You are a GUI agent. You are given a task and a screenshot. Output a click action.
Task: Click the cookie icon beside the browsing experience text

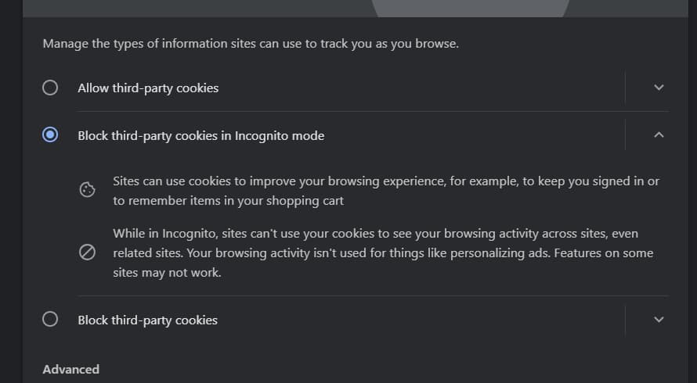pos(88,190)
